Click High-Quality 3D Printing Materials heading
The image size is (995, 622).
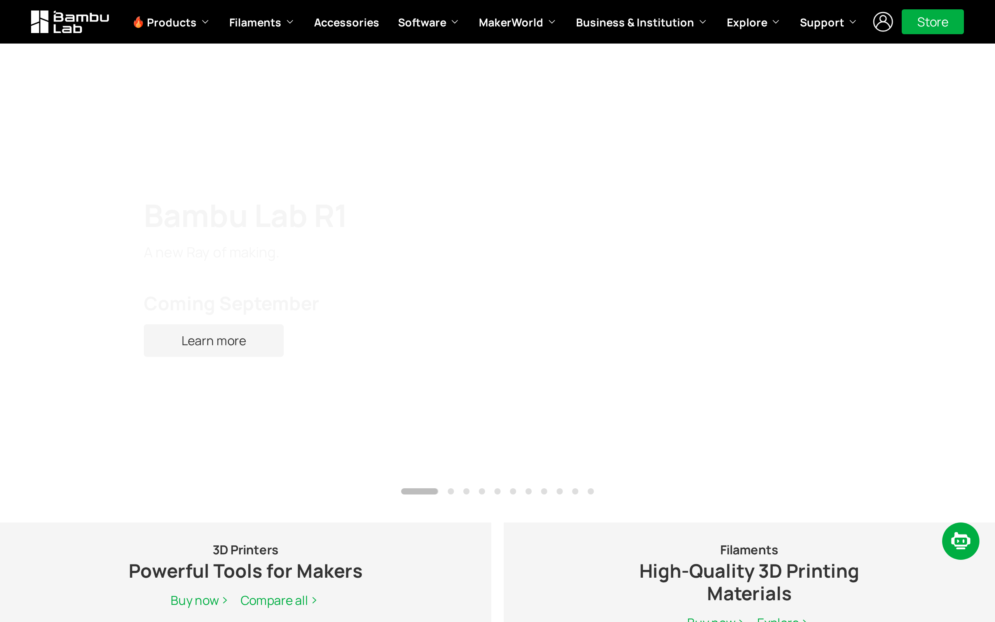[x=749, y=582]
